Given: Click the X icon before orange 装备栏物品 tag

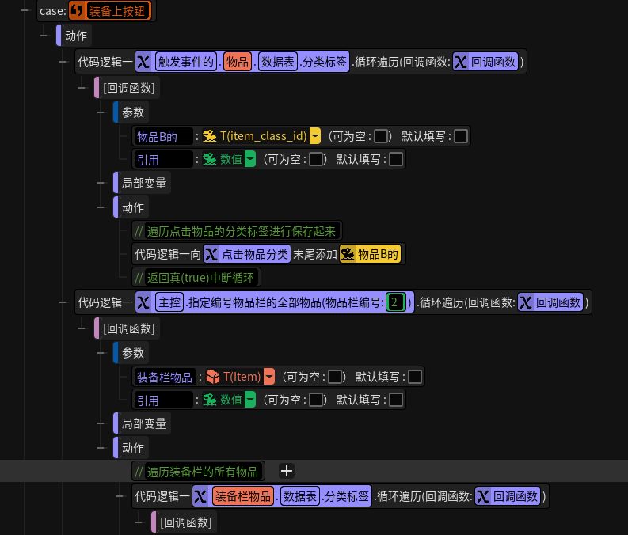Looking at the screenshot, I should click(x=200, y=496).
